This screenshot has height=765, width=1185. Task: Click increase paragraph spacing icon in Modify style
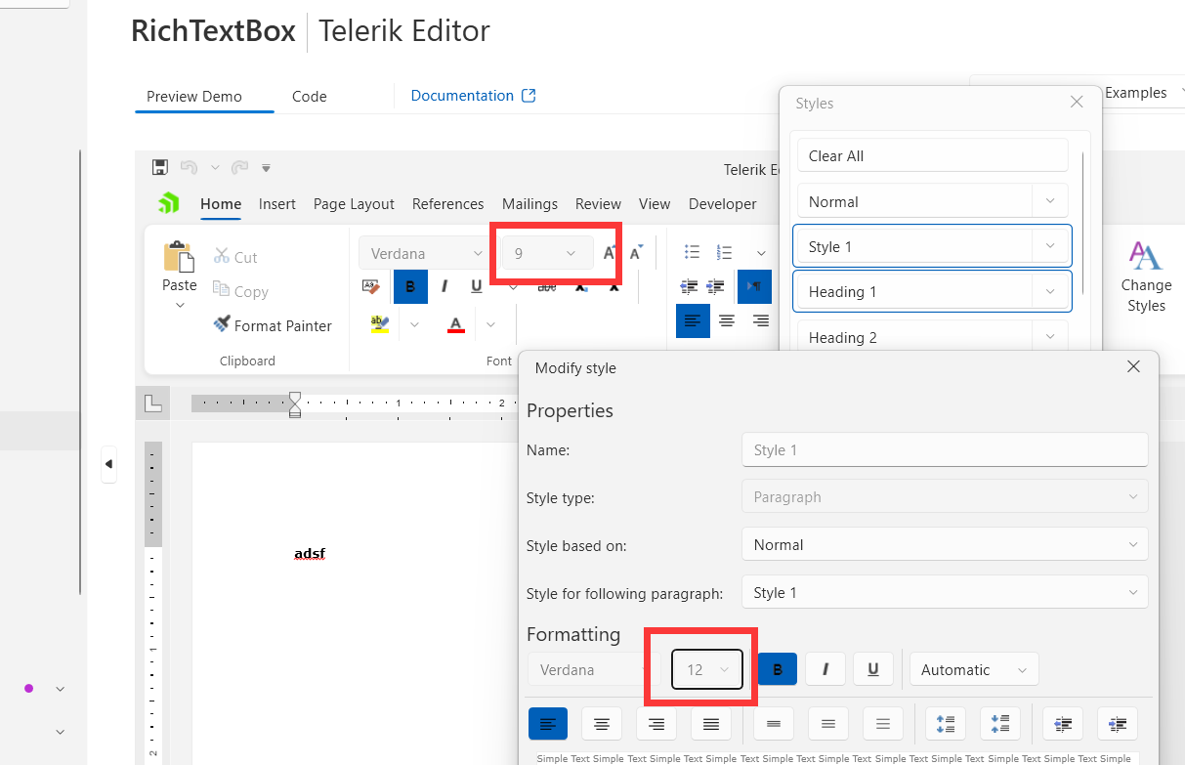(x=946, y=724)
